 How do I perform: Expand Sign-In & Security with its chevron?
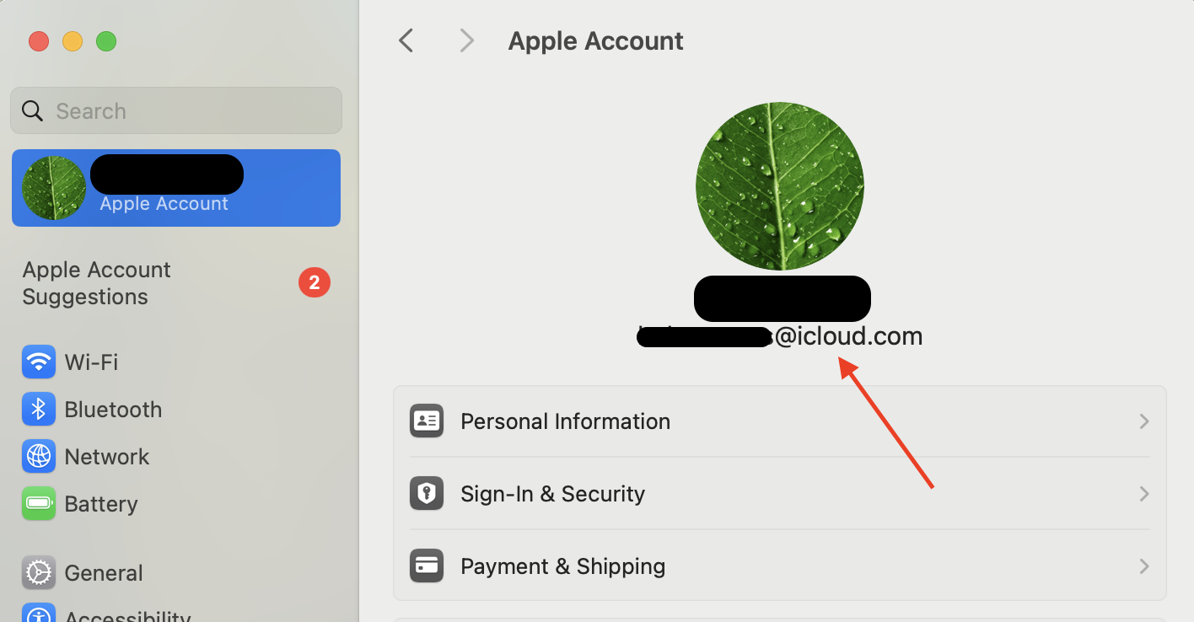coord(1144,493)
